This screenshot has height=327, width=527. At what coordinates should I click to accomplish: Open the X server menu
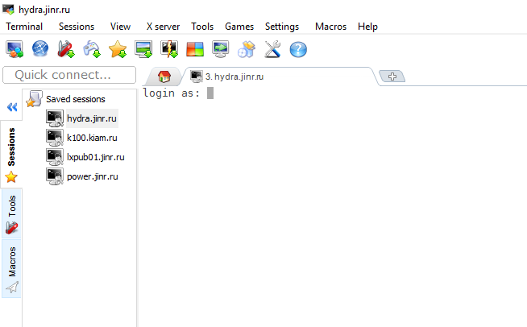163,27
